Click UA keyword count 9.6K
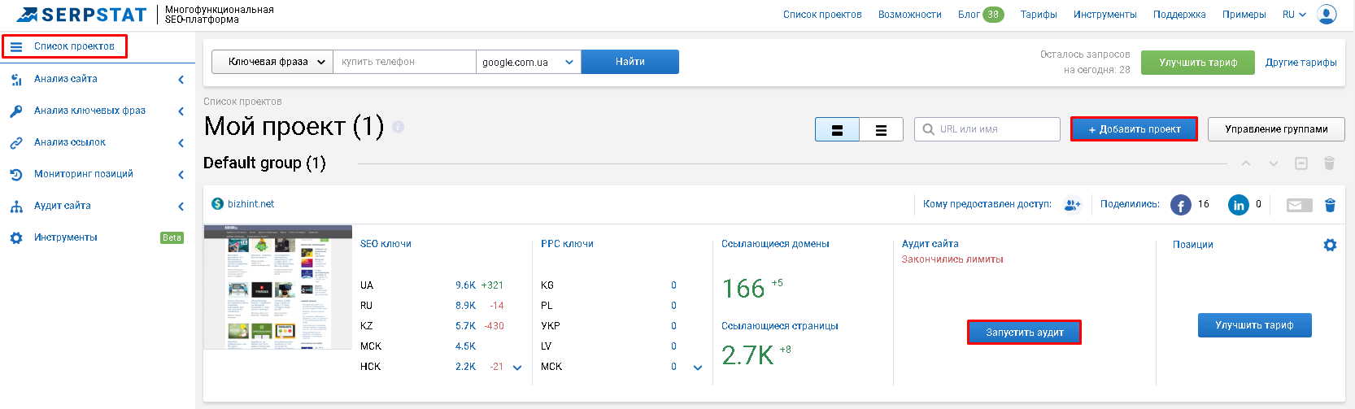Screen dimensions: 1355x409 465,285
